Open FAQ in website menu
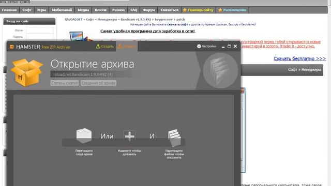Screen dimensions: 331x186 tap(134, 10)
